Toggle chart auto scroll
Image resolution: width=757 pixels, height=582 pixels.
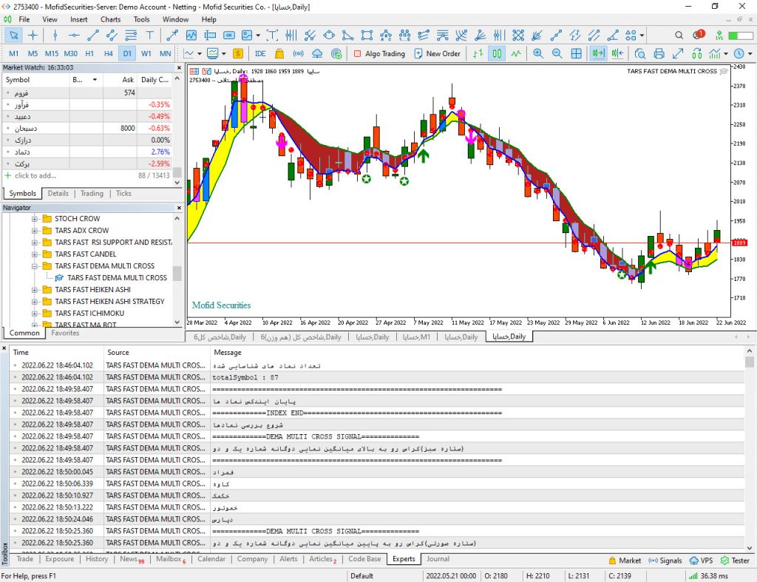click(x=598, y=53)
